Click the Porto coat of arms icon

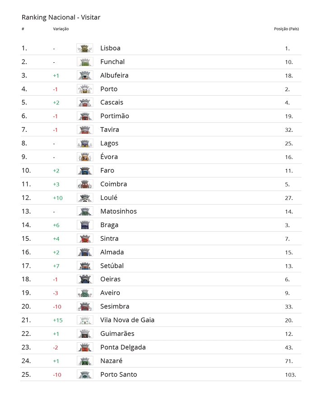(x=85, y=89)
